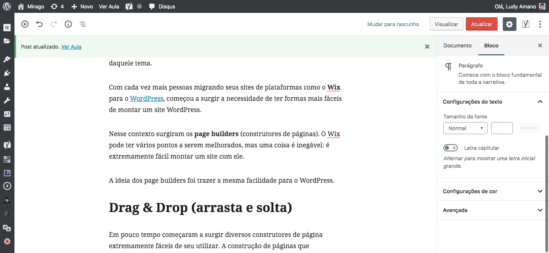The width and height of the screenshot is (549, 253).
Task: Click the Parágrafo block pilcrow icon
Action: point(449,67)
